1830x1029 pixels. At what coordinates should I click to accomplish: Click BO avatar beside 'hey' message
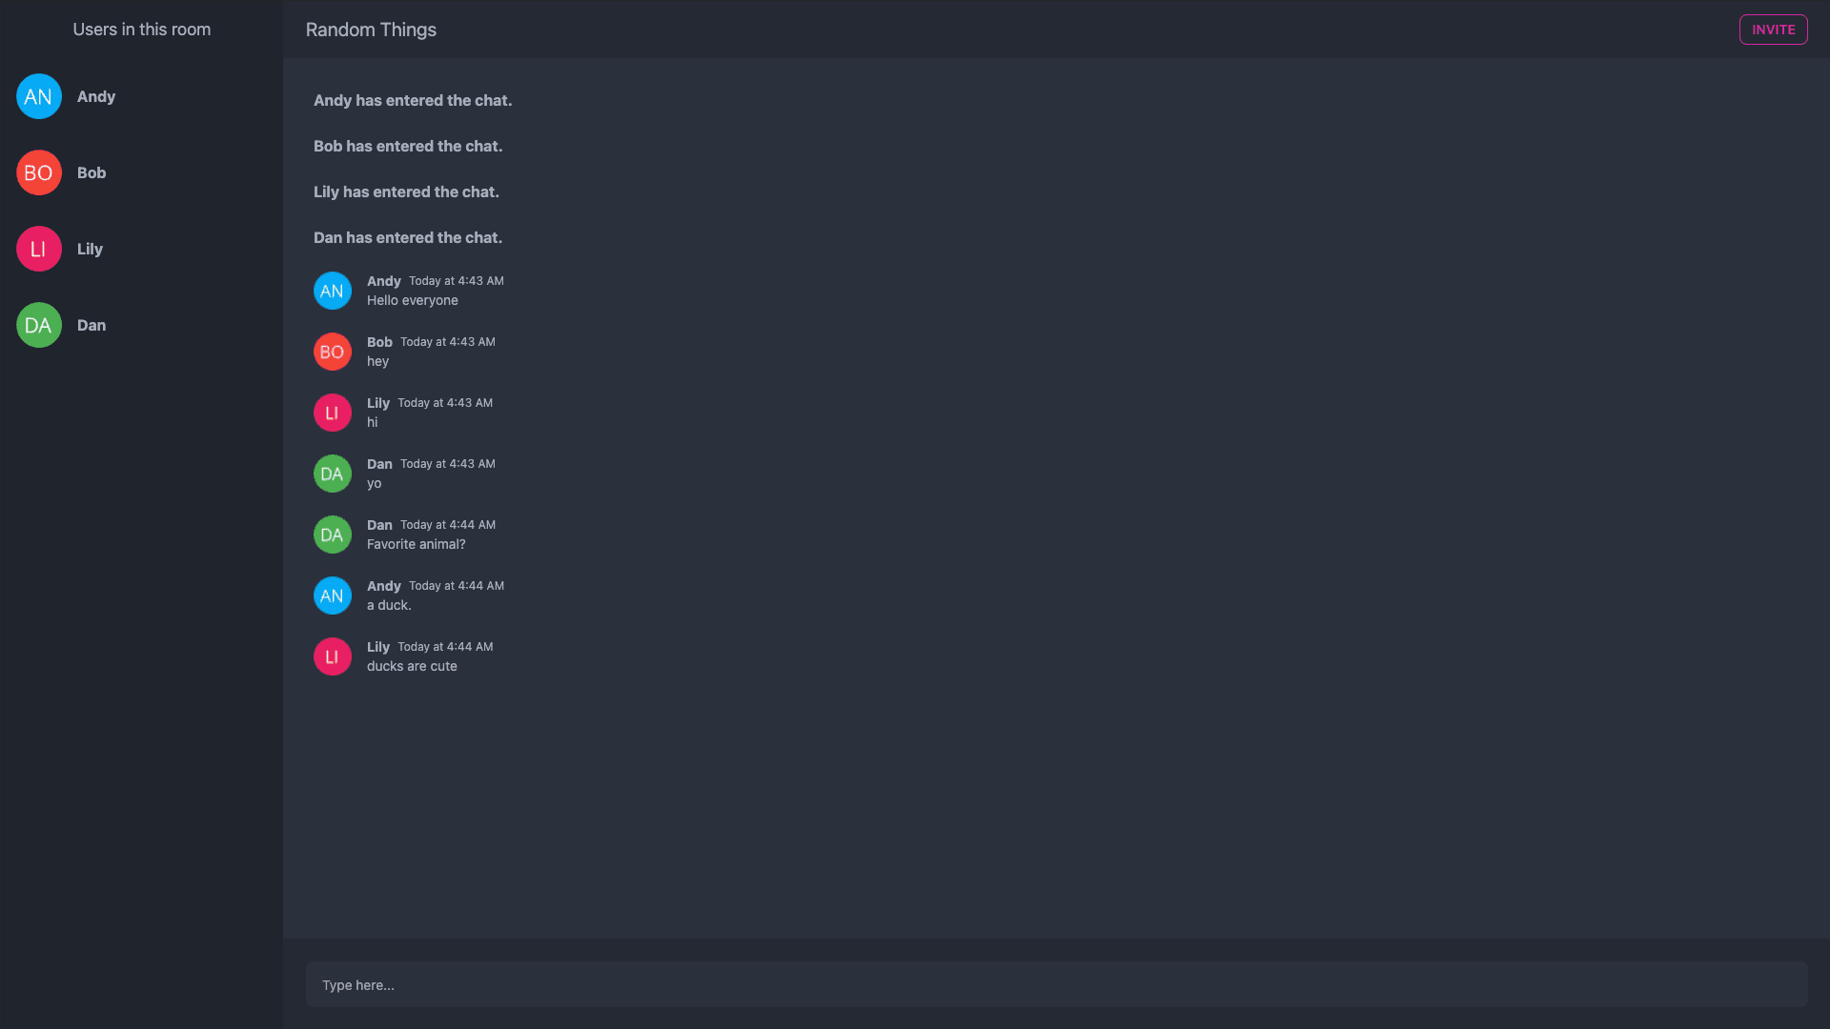(333, 352)
